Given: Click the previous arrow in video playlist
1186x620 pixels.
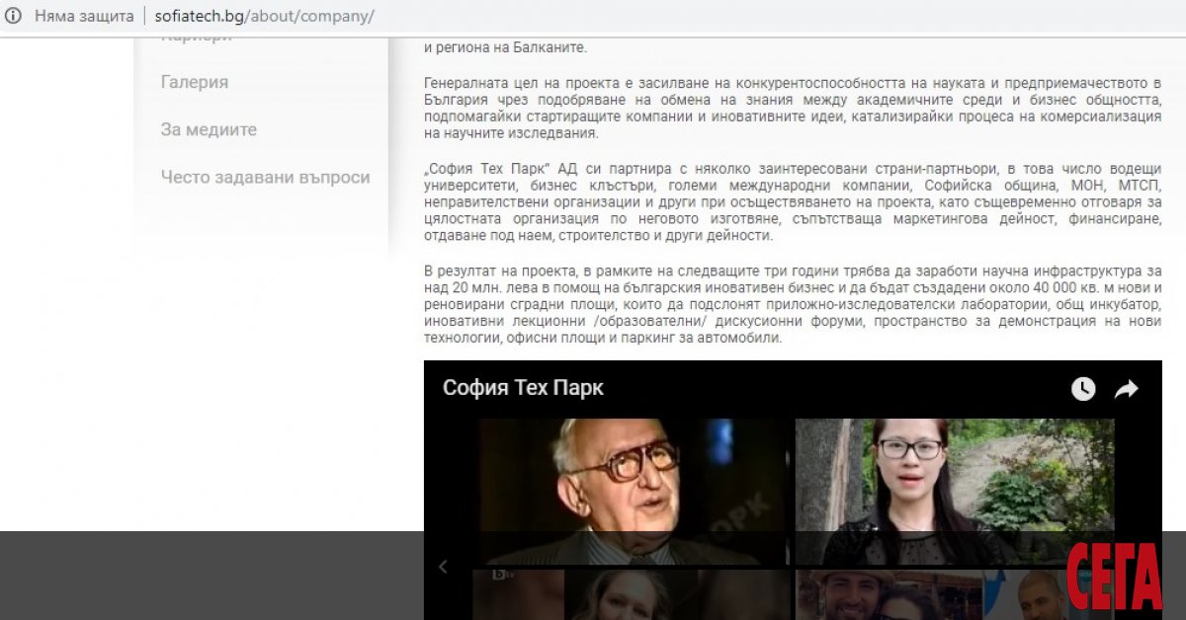Looking at the screenshot, I should tap(443, 567).
